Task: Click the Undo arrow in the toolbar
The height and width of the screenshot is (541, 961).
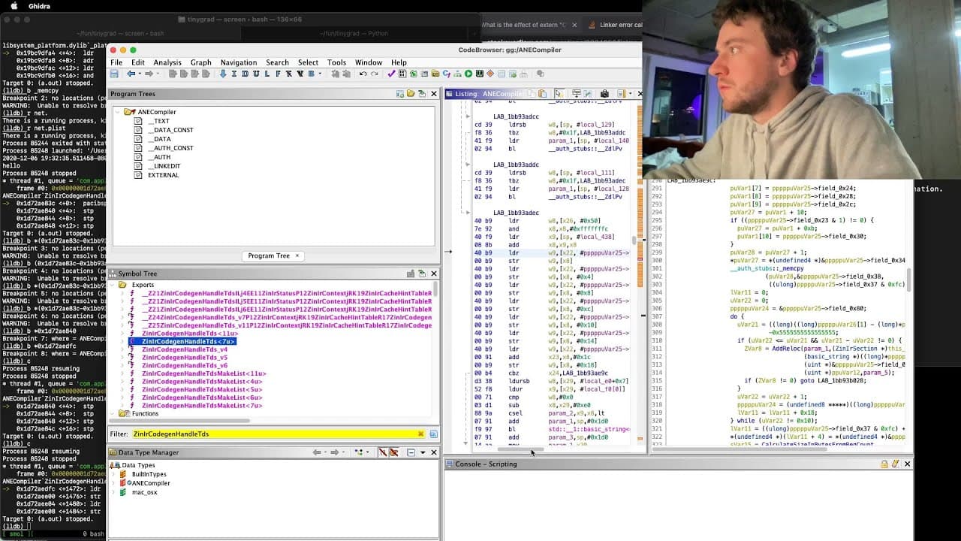Action: 363,74
